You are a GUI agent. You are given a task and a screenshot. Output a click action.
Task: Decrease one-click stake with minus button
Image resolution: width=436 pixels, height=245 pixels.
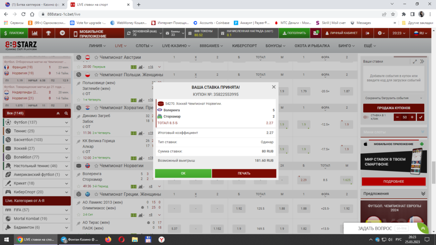click(x=397, y=117)
